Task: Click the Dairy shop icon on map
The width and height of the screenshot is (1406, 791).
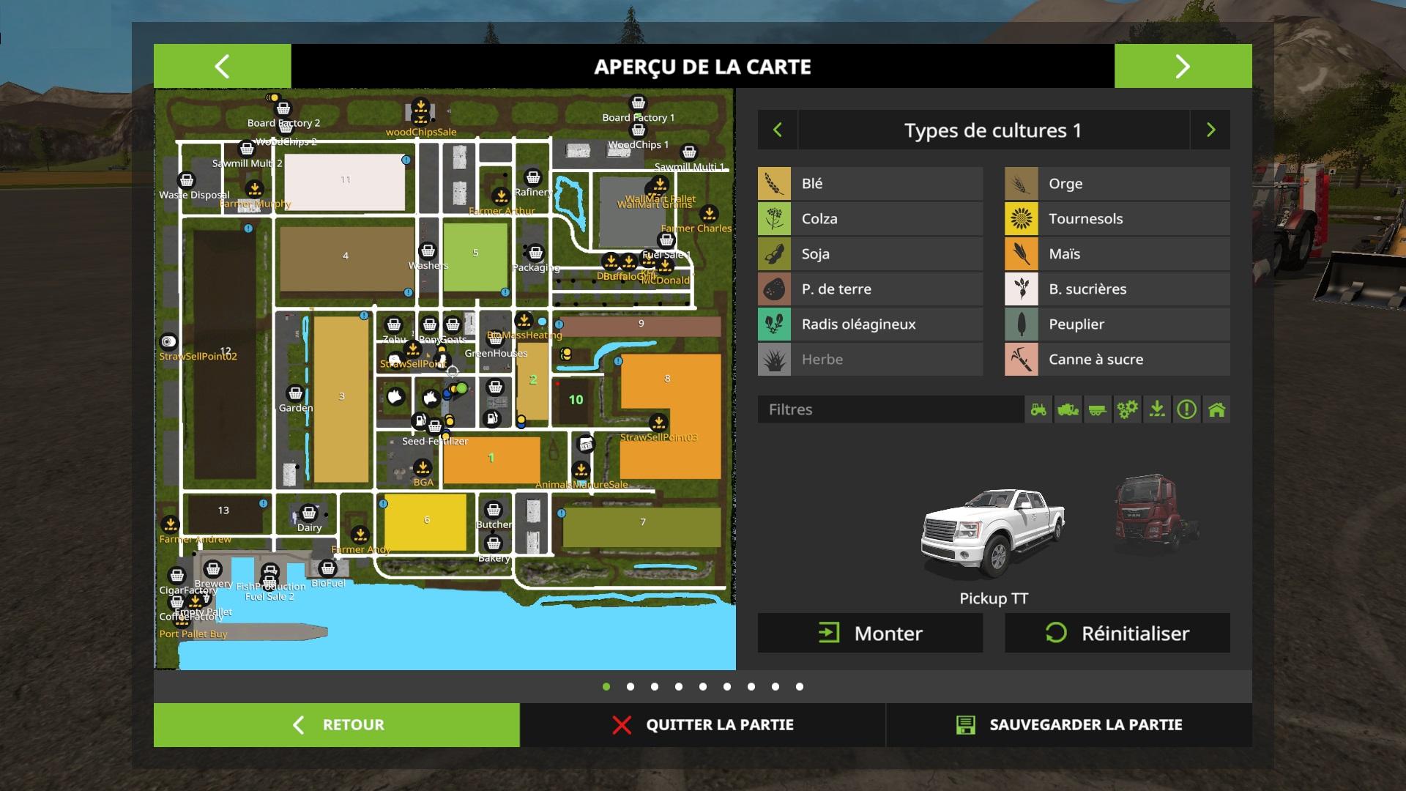Action: click(x=309, y=513)
